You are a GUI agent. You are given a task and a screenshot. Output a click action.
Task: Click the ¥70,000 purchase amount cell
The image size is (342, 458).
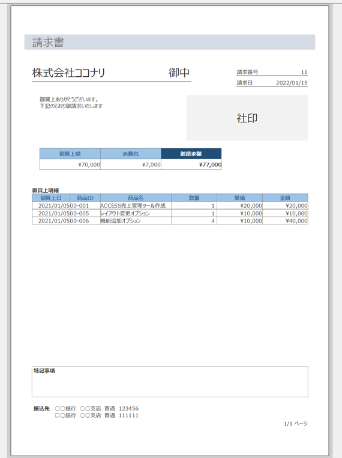(70, 164)
